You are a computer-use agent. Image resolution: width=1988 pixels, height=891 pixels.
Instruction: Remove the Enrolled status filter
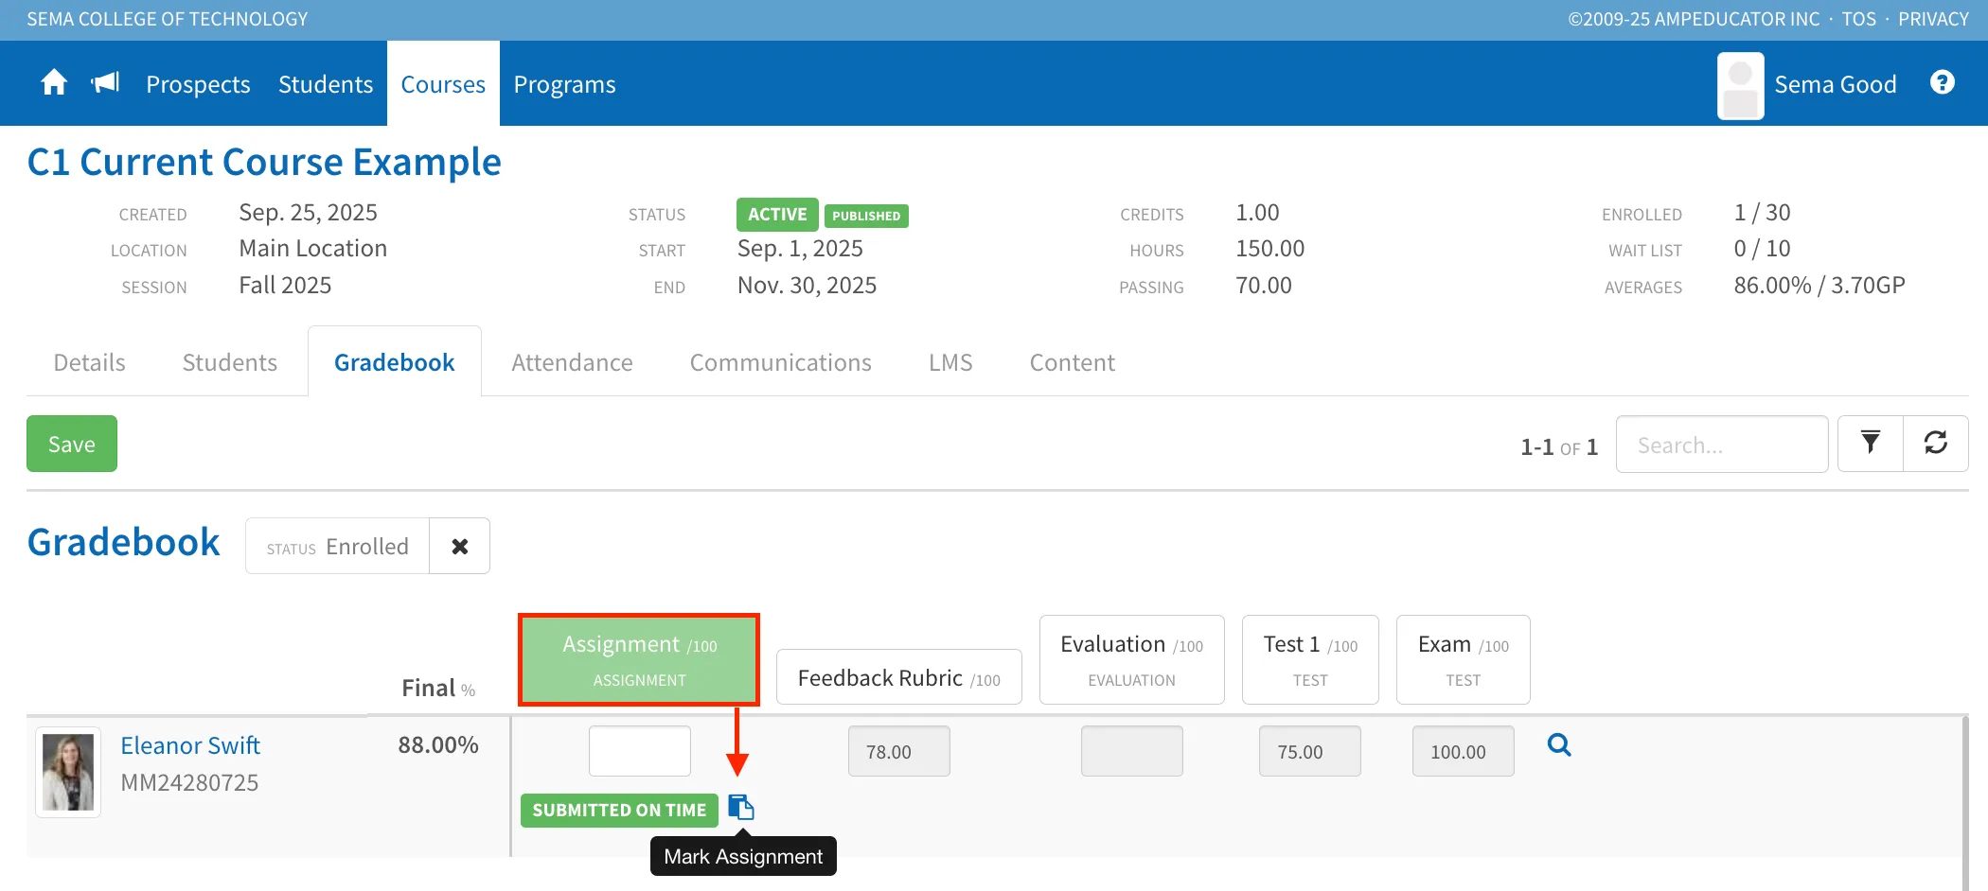(x=460, y=546)
